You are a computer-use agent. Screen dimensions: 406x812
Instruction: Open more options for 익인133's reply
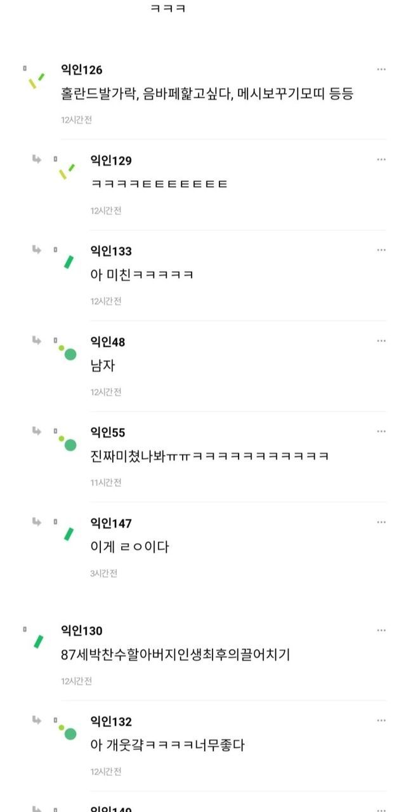pos(381,250)
